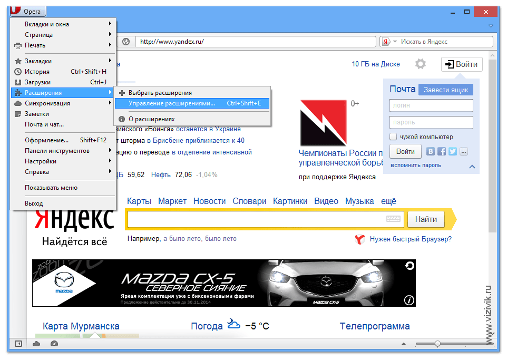This screenshot has height=360, width=507.
Task: Select the Расширения menu entry
Action: (x=63, y=93)
